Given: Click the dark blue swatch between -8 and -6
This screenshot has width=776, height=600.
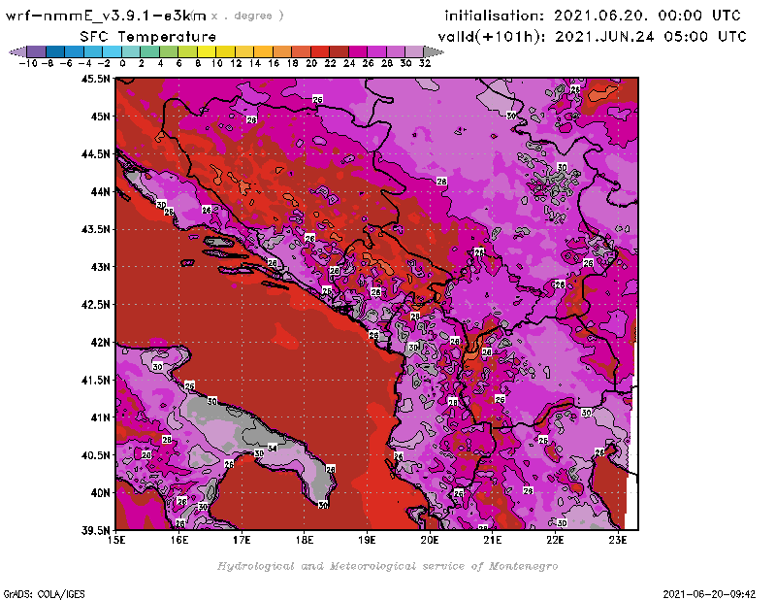Looking at the screenshot, I should (x=55, y=51).
